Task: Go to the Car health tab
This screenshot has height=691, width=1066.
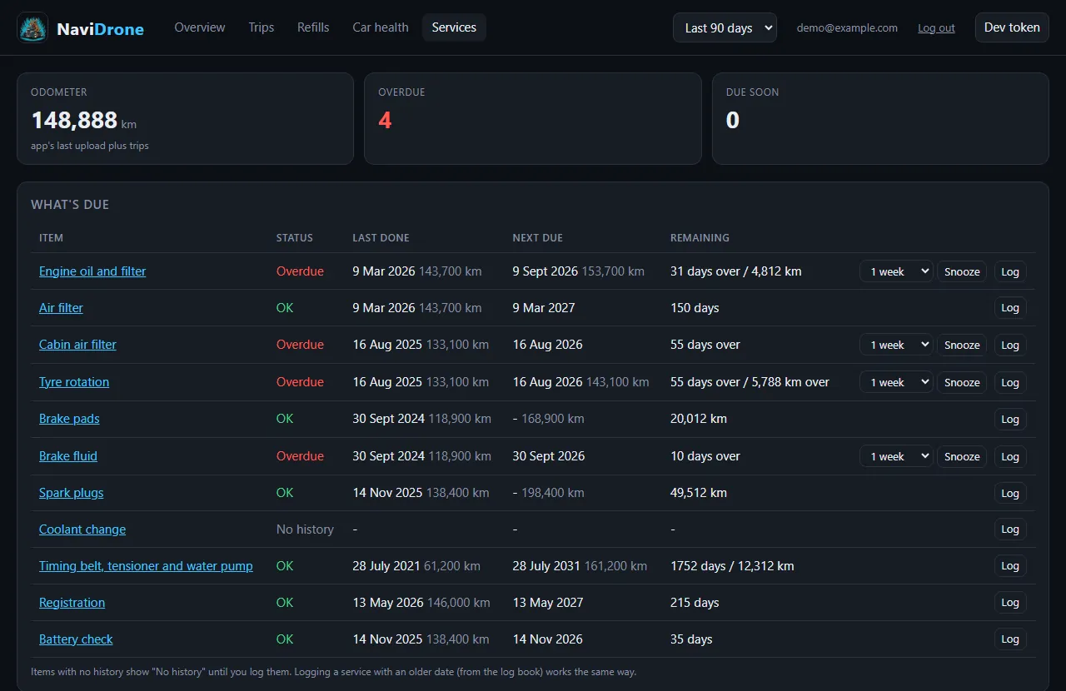Action: (x=381, y=27)
